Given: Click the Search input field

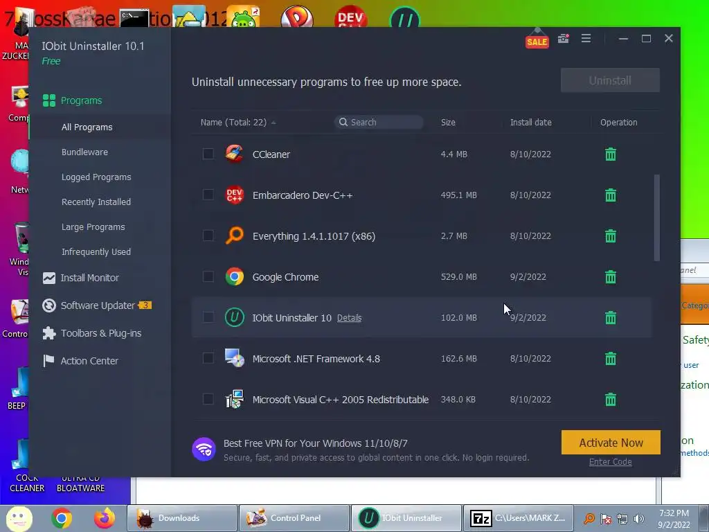Looking at the screenshot, I should pyautogui.click(x=379, y=122).
